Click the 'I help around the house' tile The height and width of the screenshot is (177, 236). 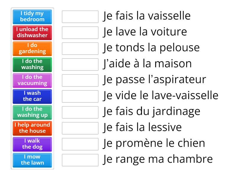32,128
